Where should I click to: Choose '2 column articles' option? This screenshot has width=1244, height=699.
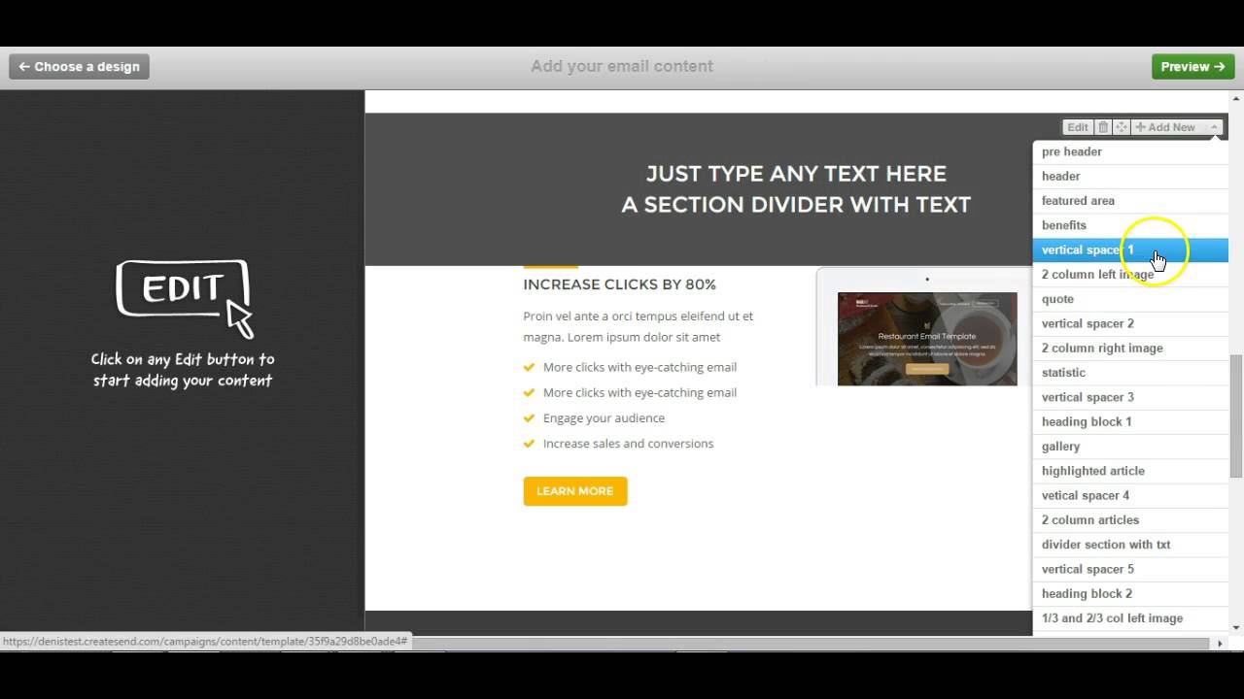[1130, 520]
